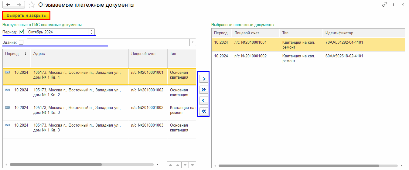Viewport: 409px width, 170px height.
Task: Increase period with the up spinner arrow
Action: [91, 30]
